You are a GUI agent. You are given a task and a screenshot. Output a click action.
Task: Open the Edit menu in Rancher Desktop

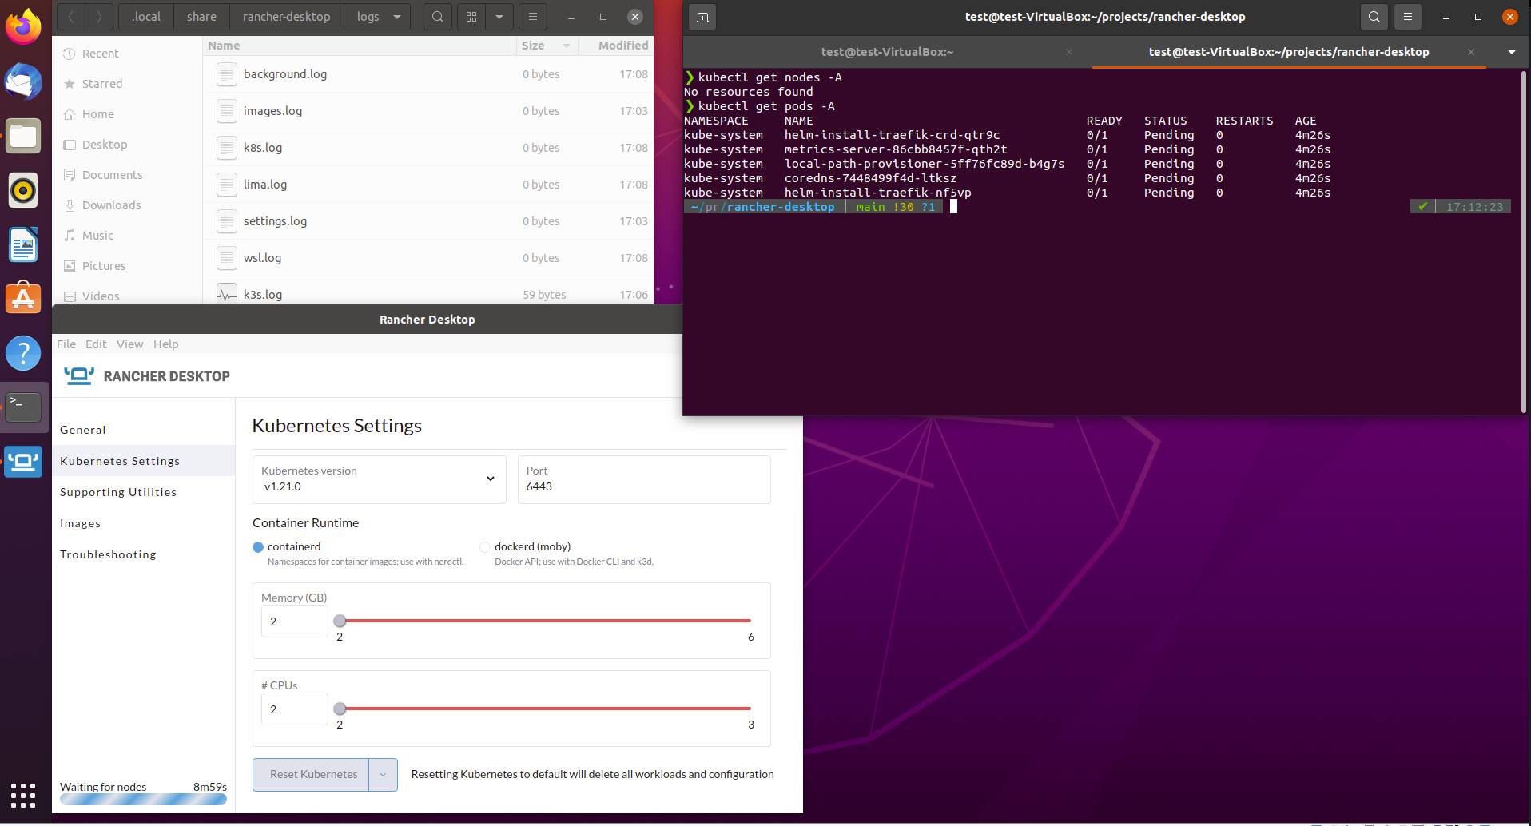(96, 344)
